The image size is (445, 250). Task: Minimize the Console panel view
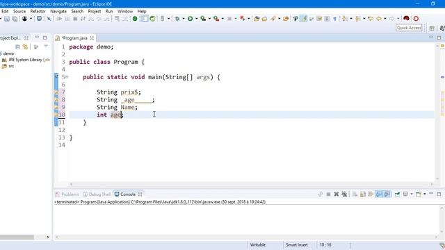[431, 194]
